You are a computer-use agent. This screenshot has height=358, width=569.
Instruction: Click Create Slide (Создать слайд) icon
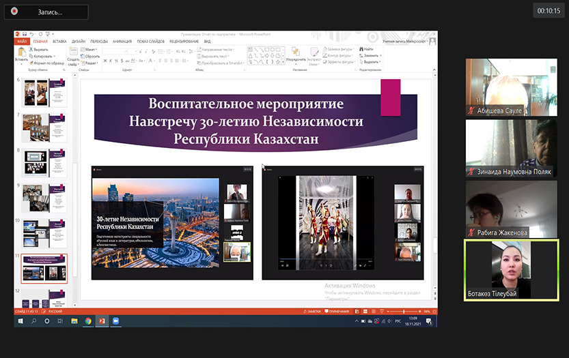coord(73,53)
